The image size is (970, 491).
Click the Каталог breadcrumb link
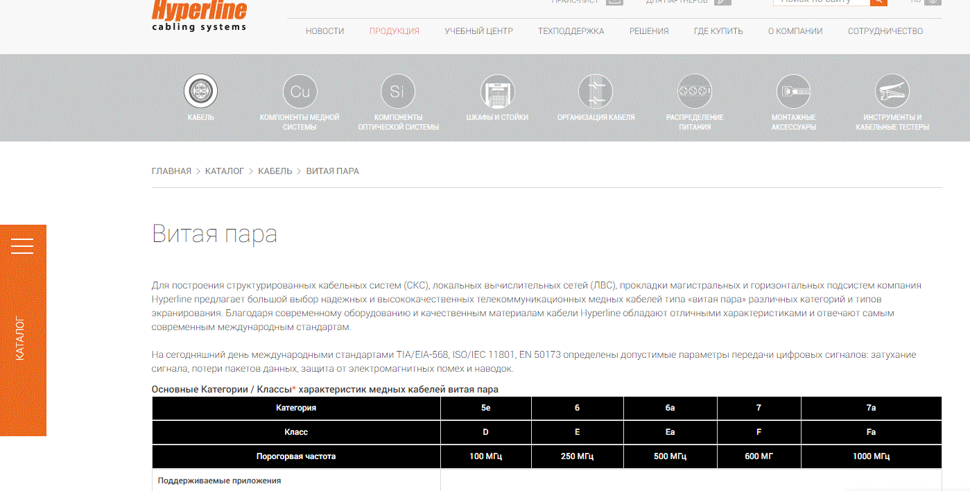click(x=225, y=171)
